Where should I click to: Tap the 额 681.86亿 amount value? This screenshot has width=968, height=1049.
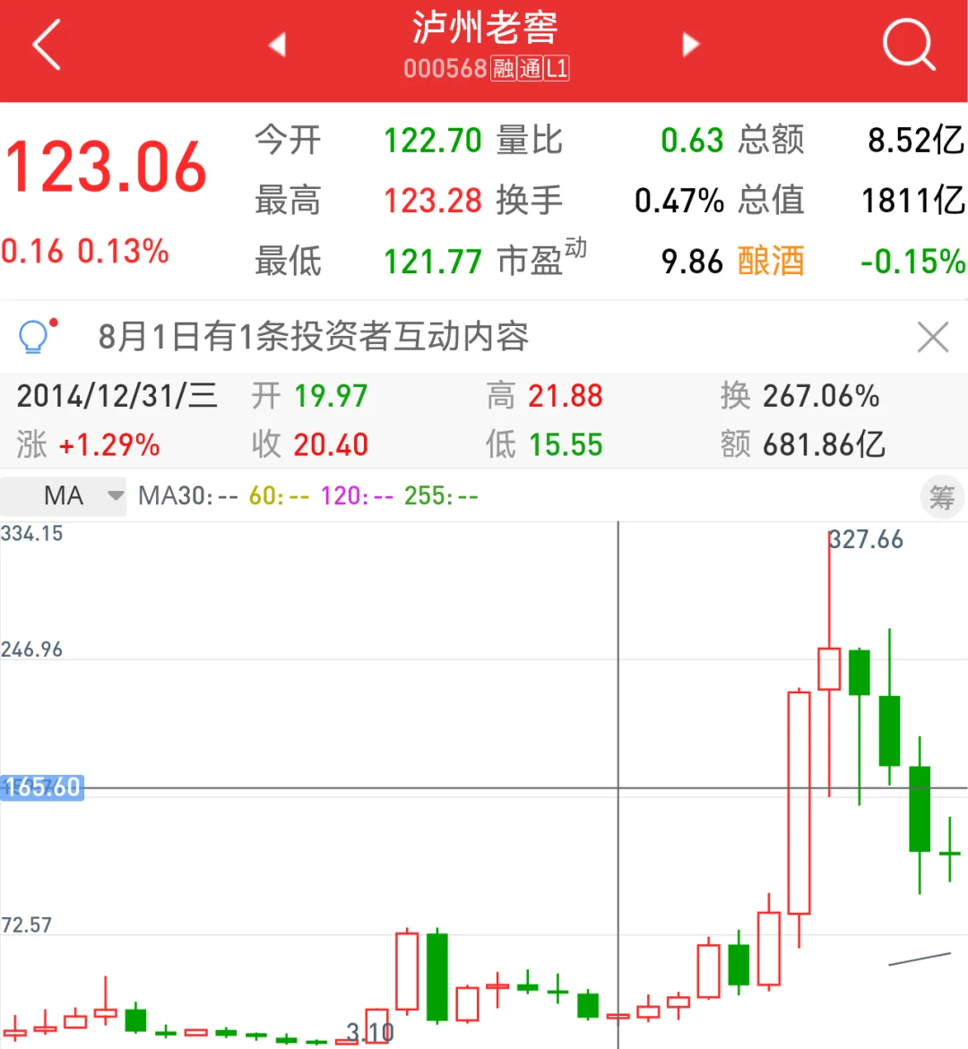coord(824,445)
